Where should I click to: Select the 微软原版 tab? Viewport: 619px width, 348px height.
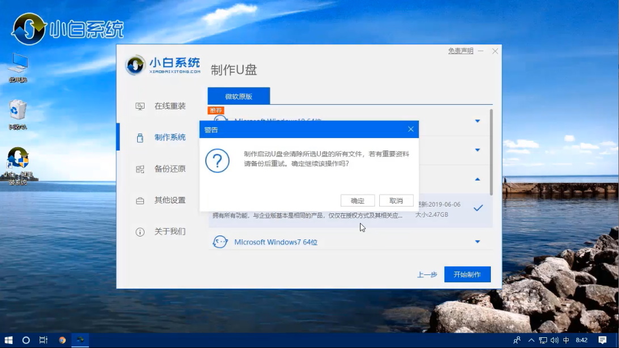pyautogui.click(x=239, y=96)
